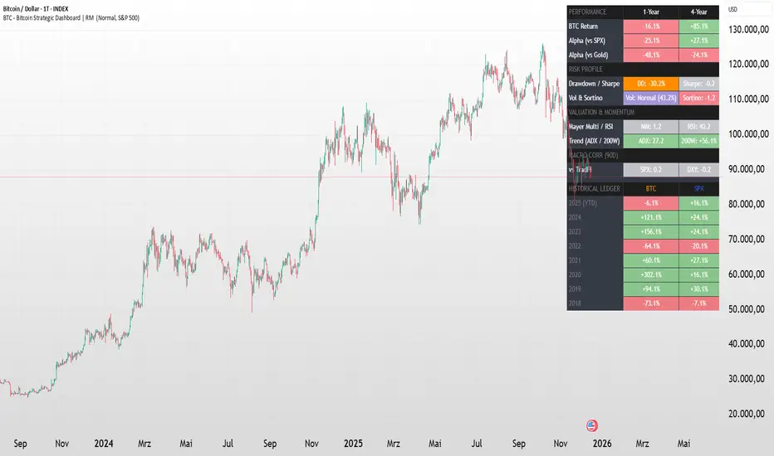This screenshot has height=456, width=774.
Task: Select the blue SPX ledger column header
Action: click(x=698, y=188)
